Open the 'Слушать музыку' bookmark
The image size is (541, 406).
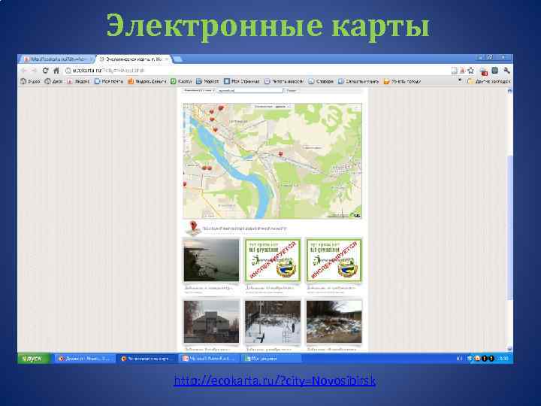click(358, 81)
